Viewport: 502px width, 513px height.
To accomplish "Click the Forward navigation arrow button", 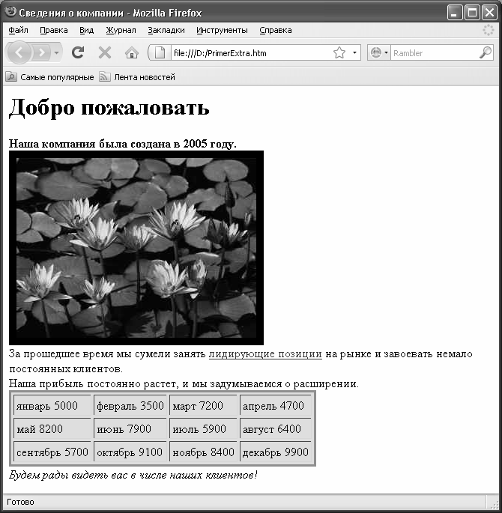I will [x=41, y=52].
